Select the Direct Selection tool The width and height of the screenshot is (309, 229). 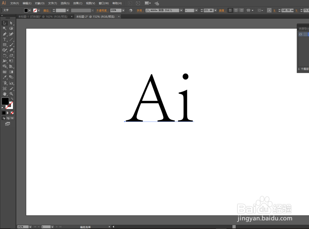tap(11, 23)
